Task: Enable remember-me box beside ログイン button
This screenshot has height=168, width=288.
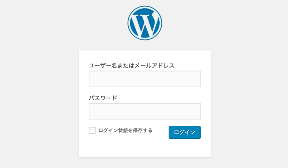Action: (92, 130)
